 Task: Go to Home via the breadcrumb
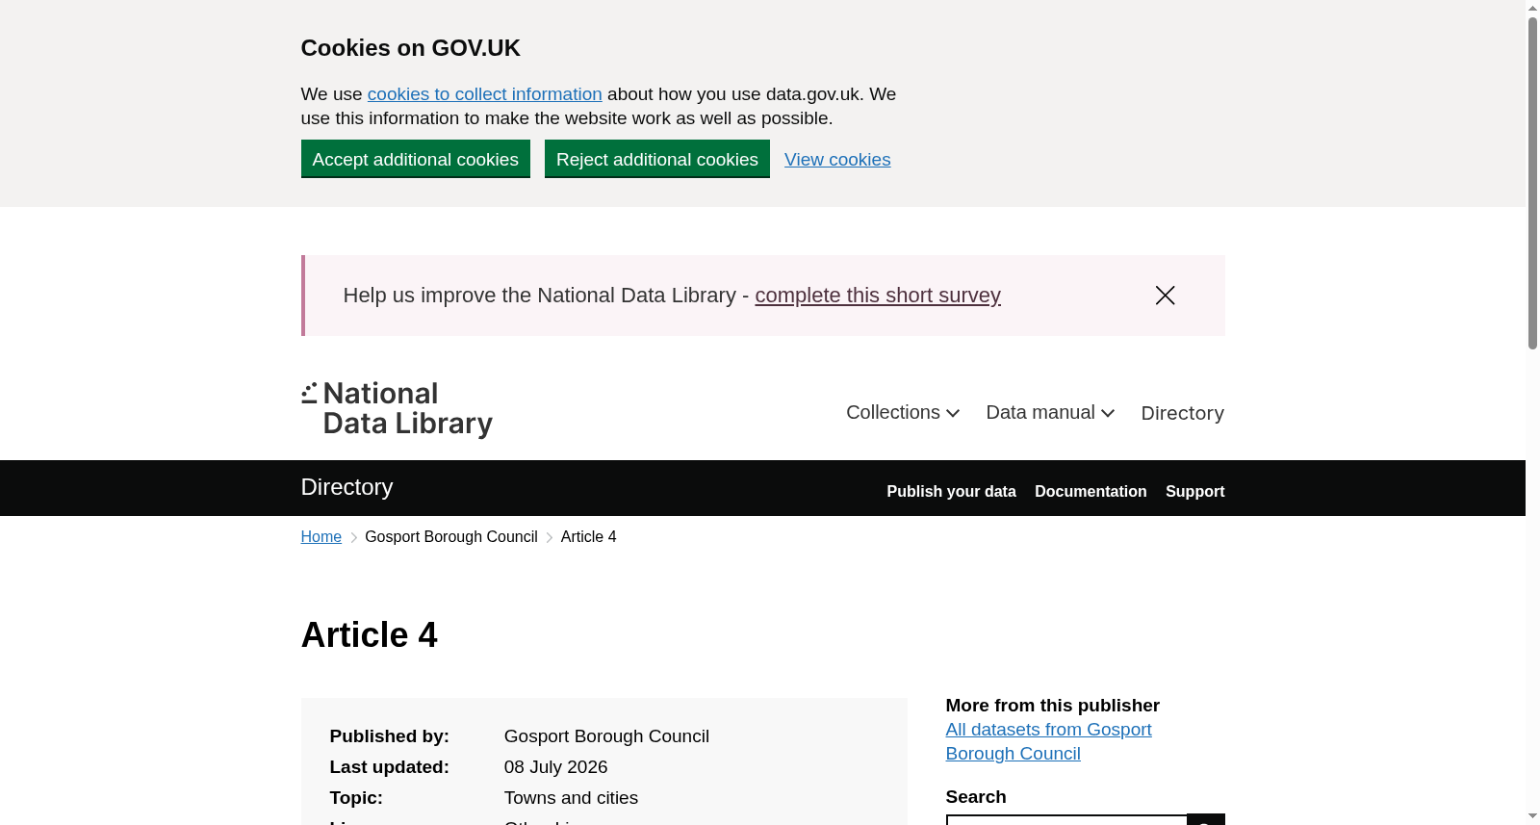(321, 537)
